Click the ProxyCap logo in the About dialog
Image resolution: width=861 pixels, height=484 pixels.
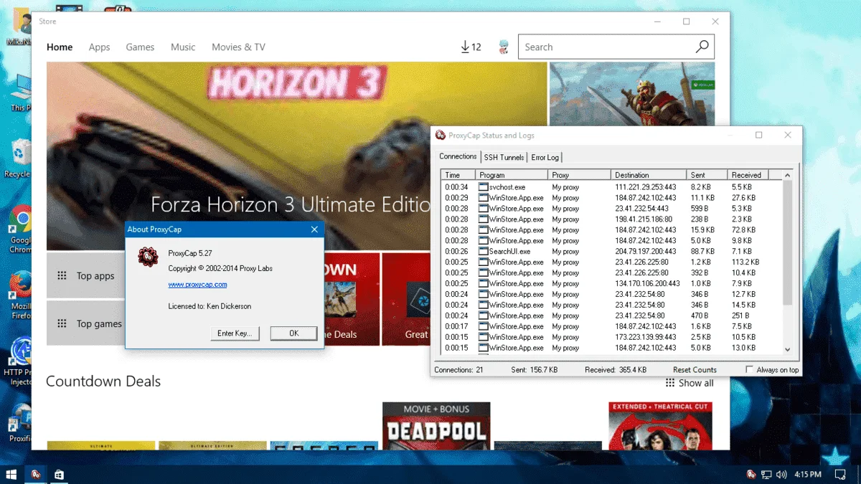149,257
